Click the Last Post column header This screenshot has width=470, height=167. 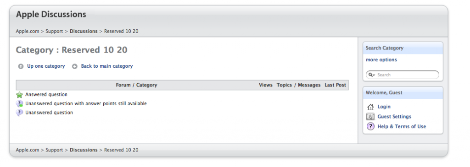click(335, 85)
